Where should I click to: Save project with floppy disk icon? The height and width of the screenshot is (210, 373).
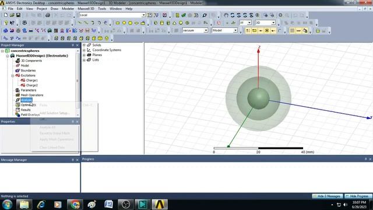pos(18,15)
